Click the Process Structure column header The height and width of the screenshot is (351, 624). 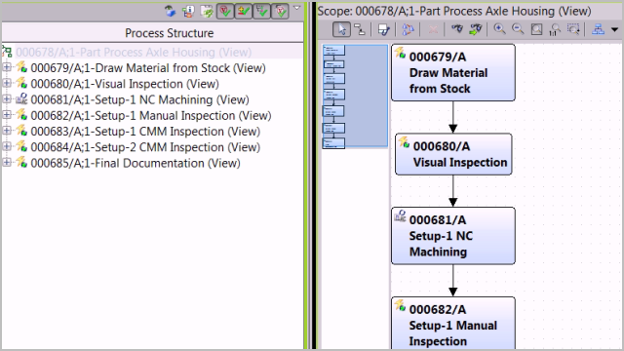(153, 32)
